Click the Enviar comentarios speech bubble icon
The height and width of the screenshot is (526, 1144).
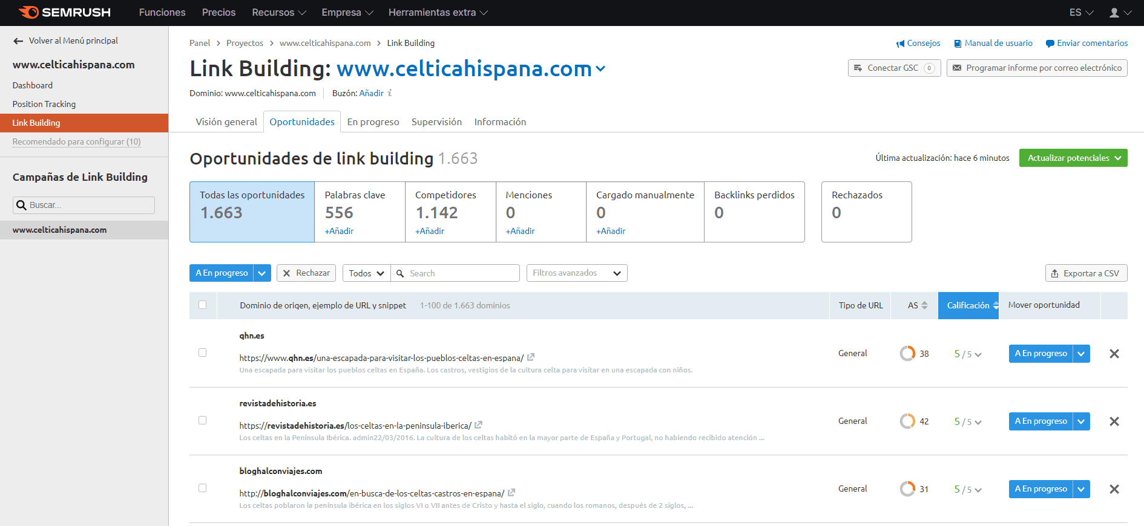point(1050,44)
